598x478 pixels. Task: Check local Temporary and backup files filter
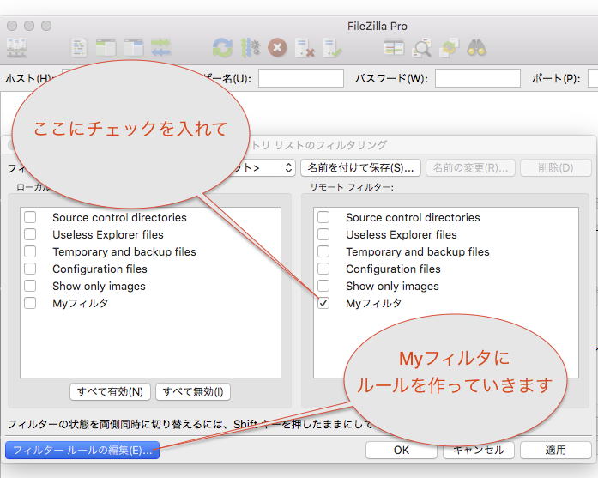pos(30,251)
